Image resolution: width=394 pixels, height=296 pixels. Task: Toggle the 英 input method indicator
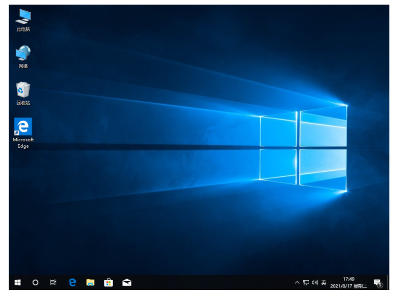point(324,282)
